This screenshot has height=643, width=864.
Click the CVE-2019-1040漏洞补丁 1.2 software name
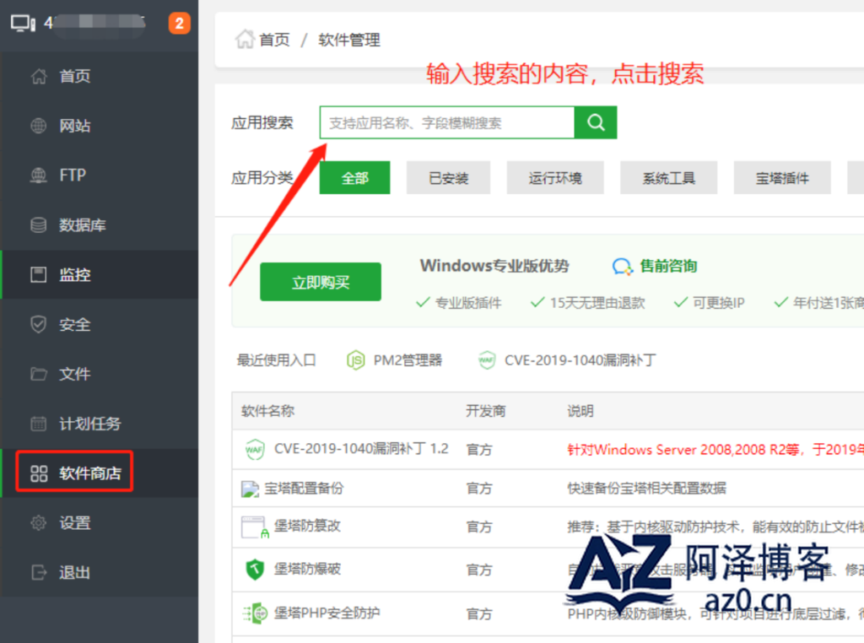tap(361, 449)
